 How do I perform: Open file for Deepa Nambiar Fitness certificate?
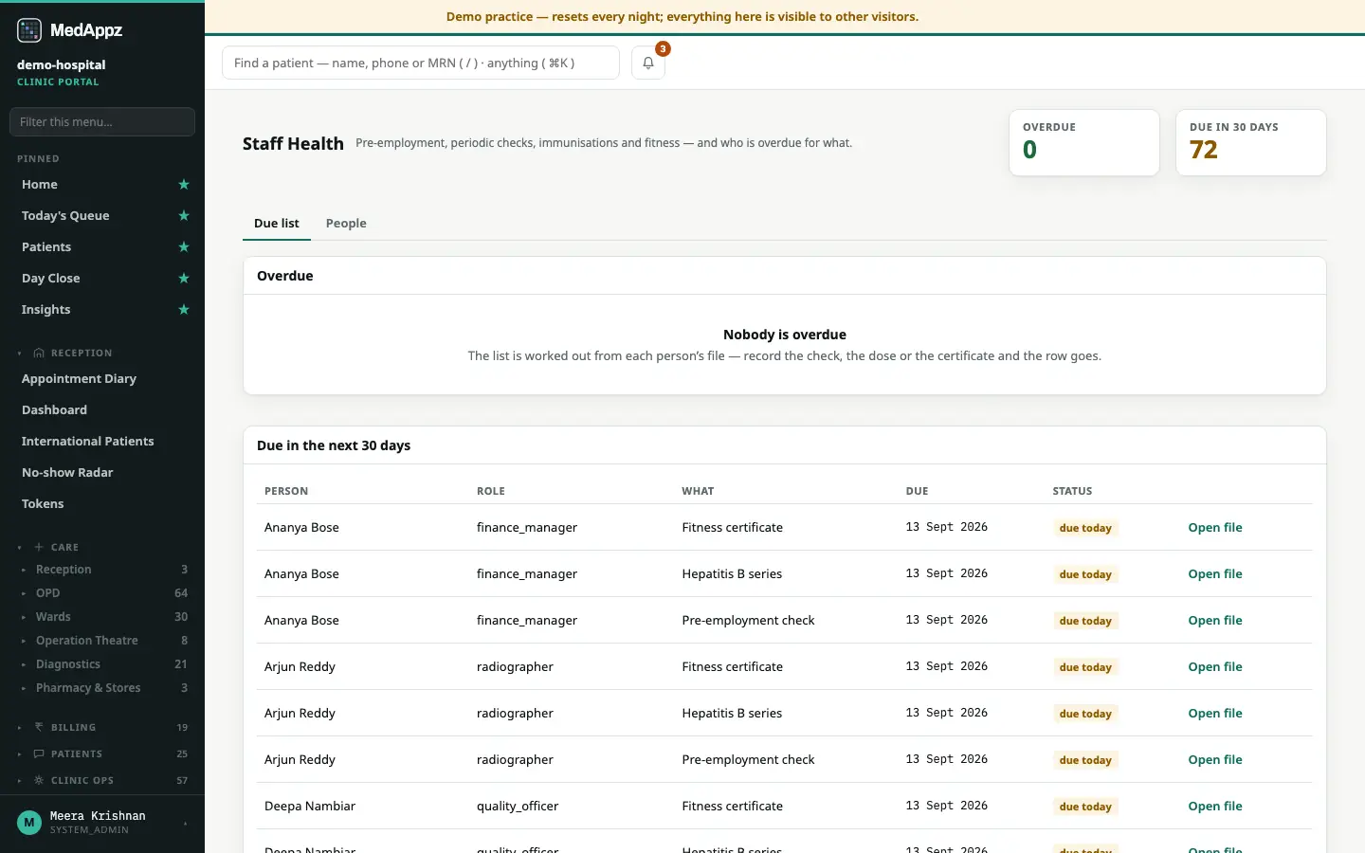pos(1215,807)
